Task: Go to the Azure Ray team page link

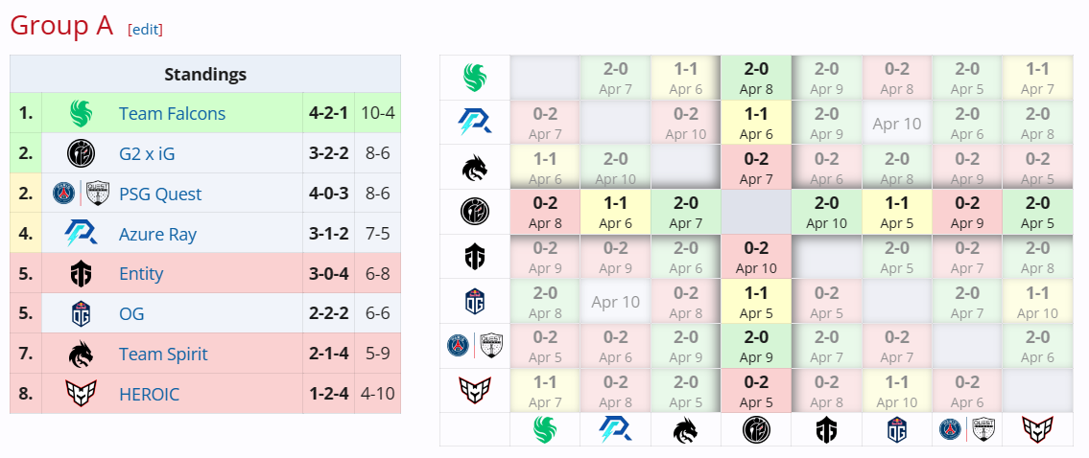Action: point(157,234)
